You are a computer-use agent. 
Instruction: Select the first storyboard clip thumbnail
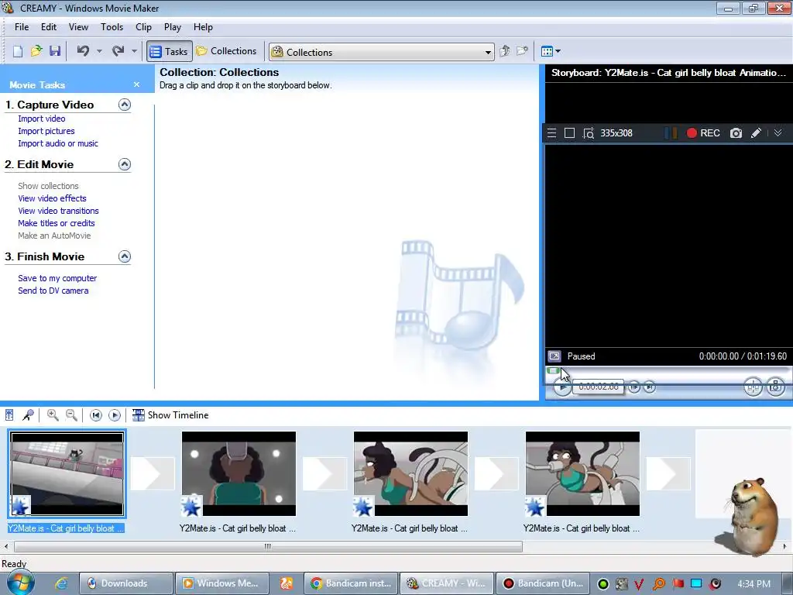pyautogui.click(x=67, y=473)
